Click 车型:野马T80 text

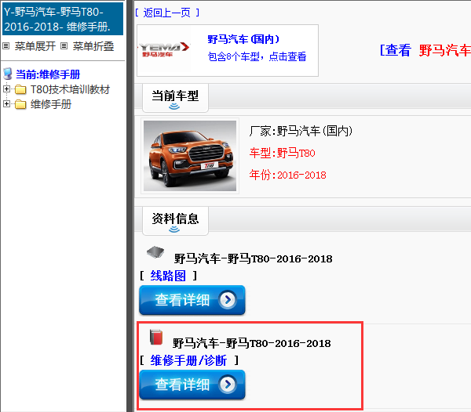point(282,153)
